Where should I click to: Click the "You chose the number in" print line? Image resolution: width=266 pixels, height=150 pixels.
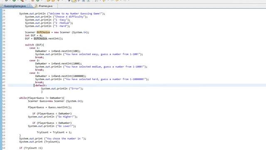pos(53,138)
